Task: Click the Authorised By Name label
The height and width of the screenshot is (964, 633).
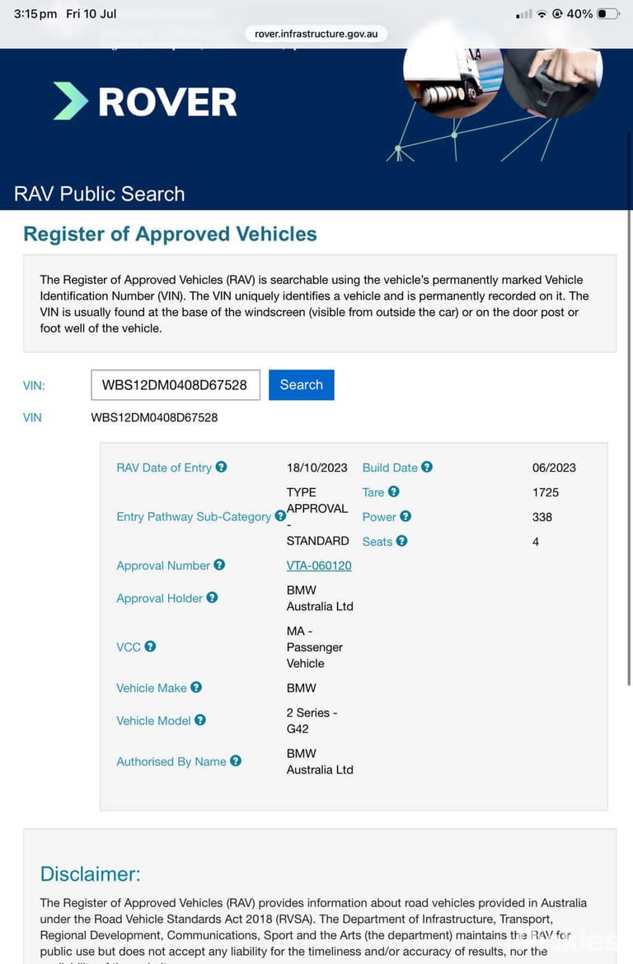Action: tap(171, 762)
